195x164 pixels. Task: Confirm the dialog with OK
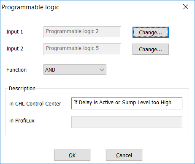pos(72,155)
